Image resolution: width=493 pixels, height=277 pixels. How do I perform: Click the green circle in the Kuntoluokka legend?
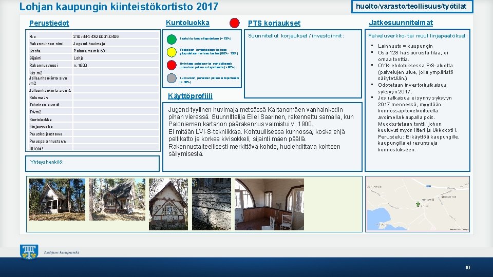(x=172, y=39)
